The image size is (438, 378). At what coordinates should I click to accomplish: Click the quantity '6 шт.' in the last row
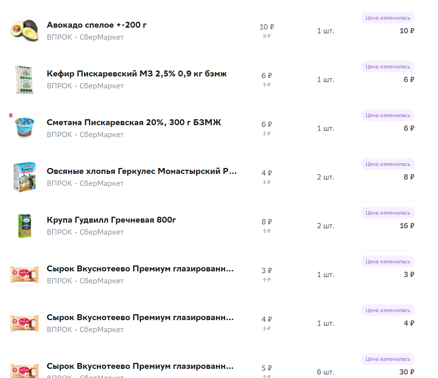[x=326, y=372]
